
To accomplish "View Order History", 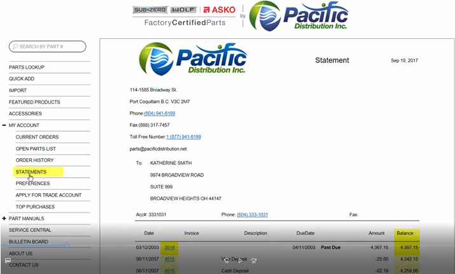I will coord(34,160).
